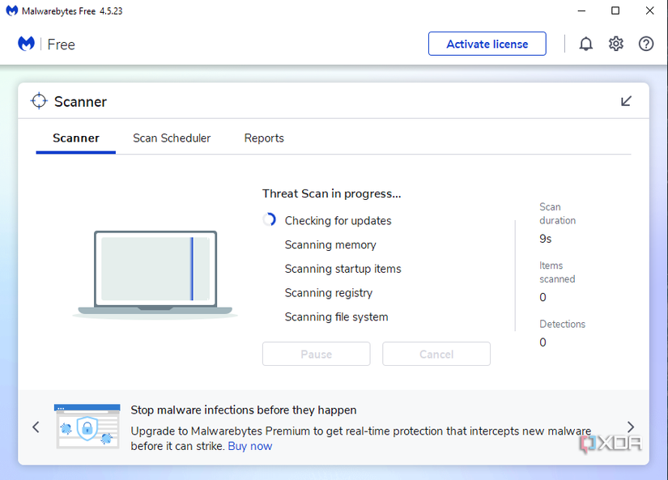
Task: Show previous promotion with left chevron
Action: coord(36,427)
